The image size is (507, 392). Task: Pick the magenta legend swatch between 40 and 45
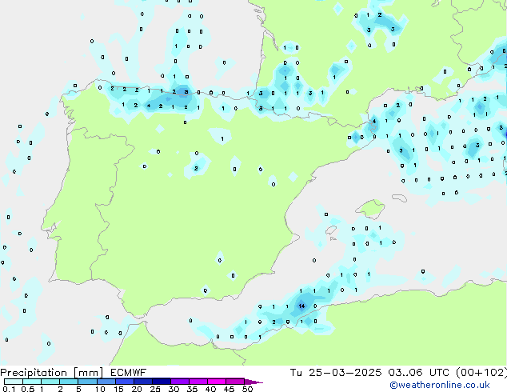pos(217,382)
